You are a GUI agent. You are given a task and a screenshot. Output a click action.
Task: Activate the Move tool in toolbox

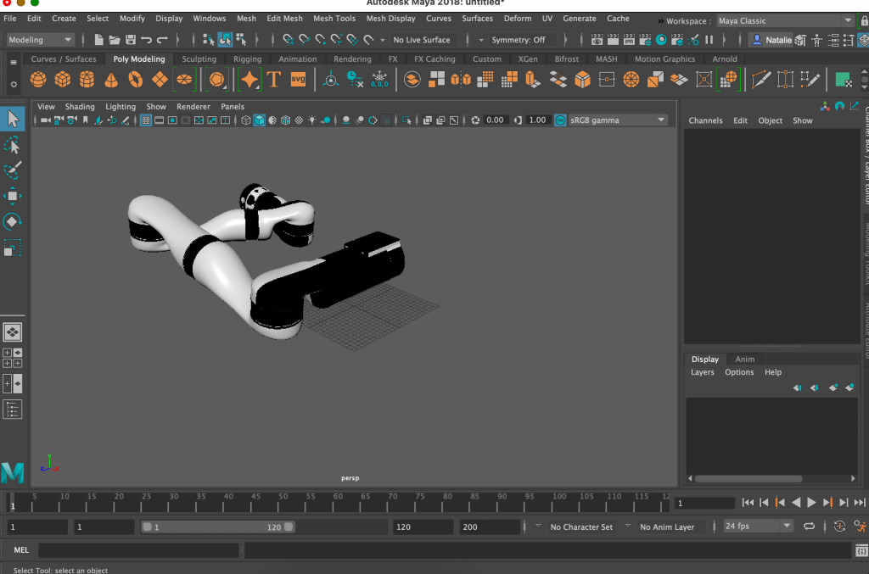click(x=13, y=197)
